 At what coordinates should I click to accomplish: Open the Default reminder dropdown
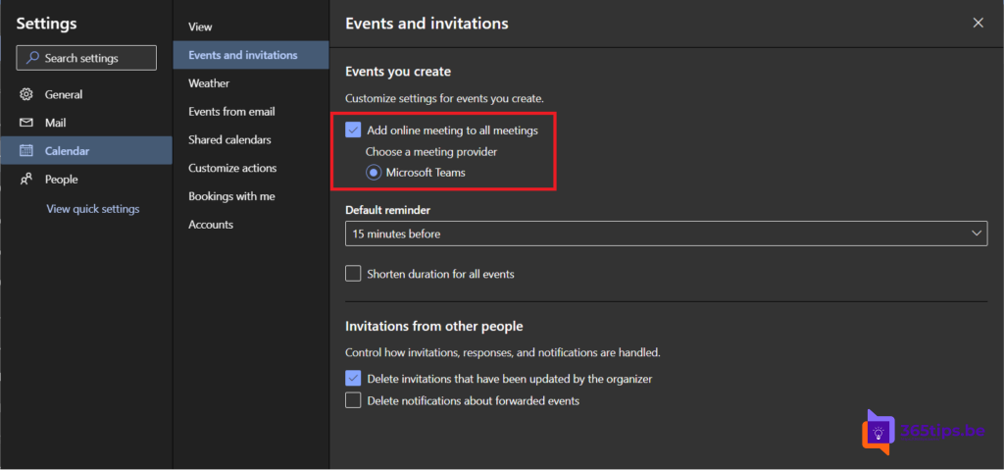point(666,234)
